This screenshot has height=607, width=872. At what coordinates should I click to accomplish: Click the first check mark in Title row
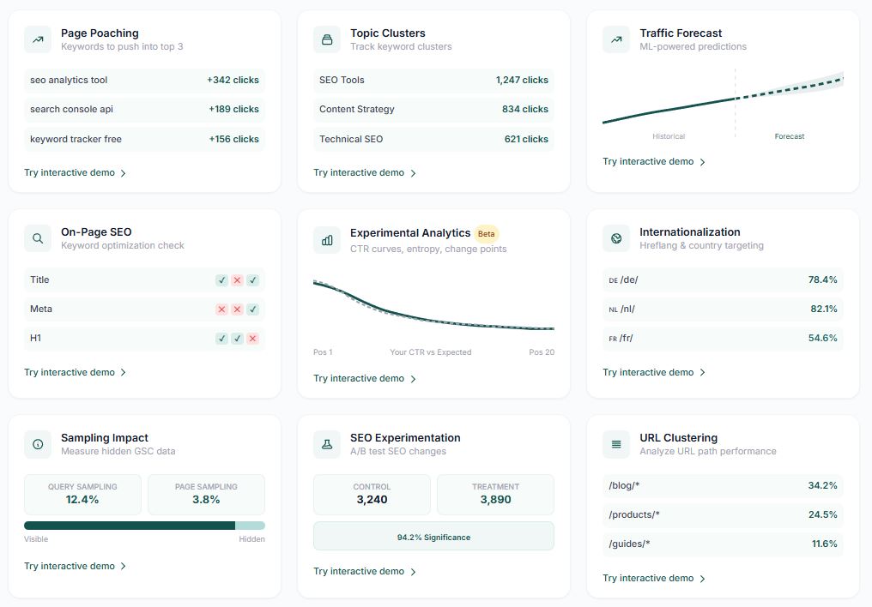[222, 279]
